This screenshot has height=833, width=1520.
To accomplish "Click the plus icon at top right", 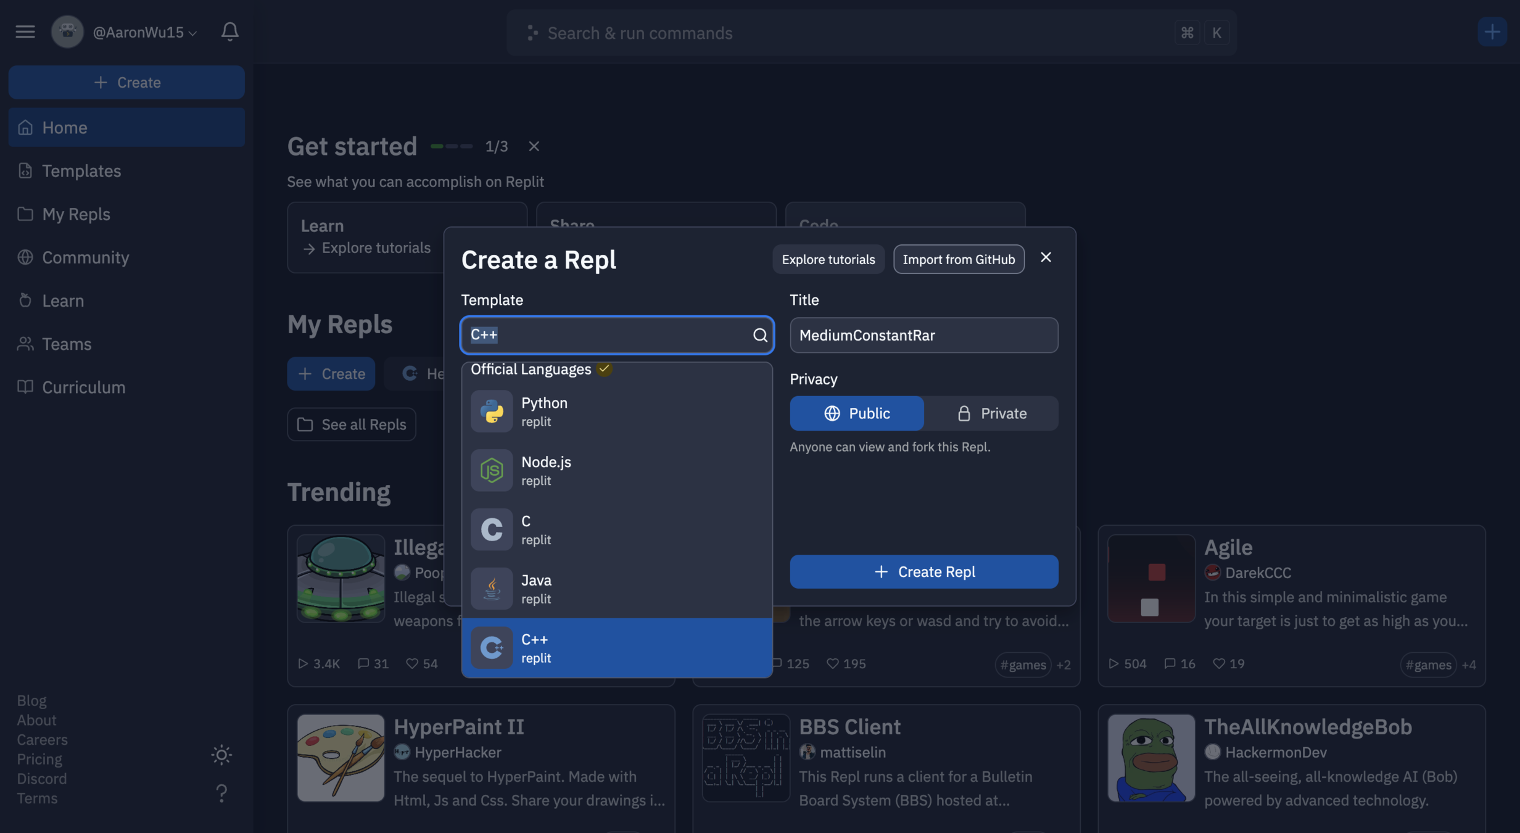I will (1492, 31).
